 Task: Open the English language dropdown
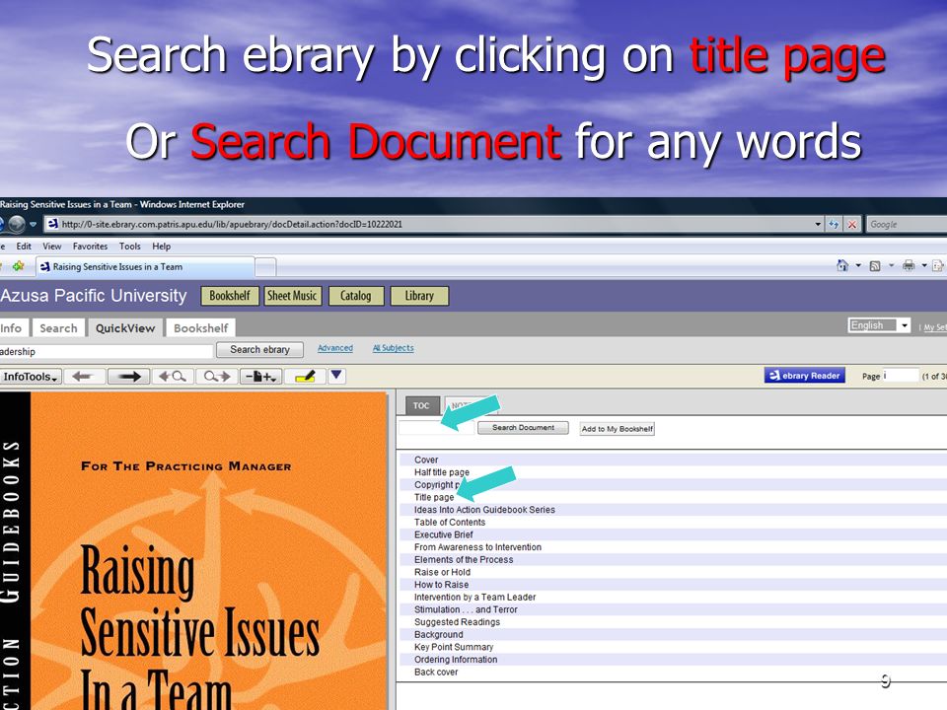tap(879, 325)
